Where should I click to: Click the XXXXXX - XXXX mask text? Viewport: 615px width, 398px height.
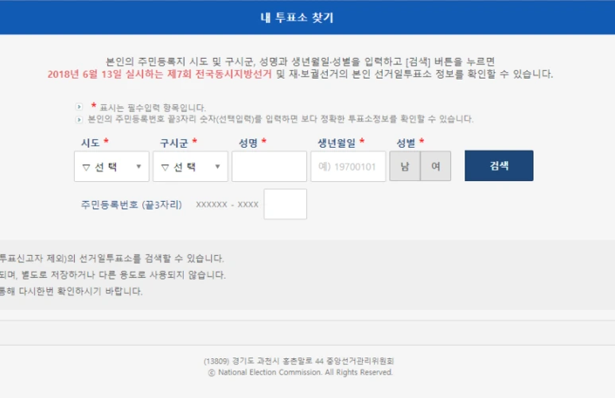point(227,204)
